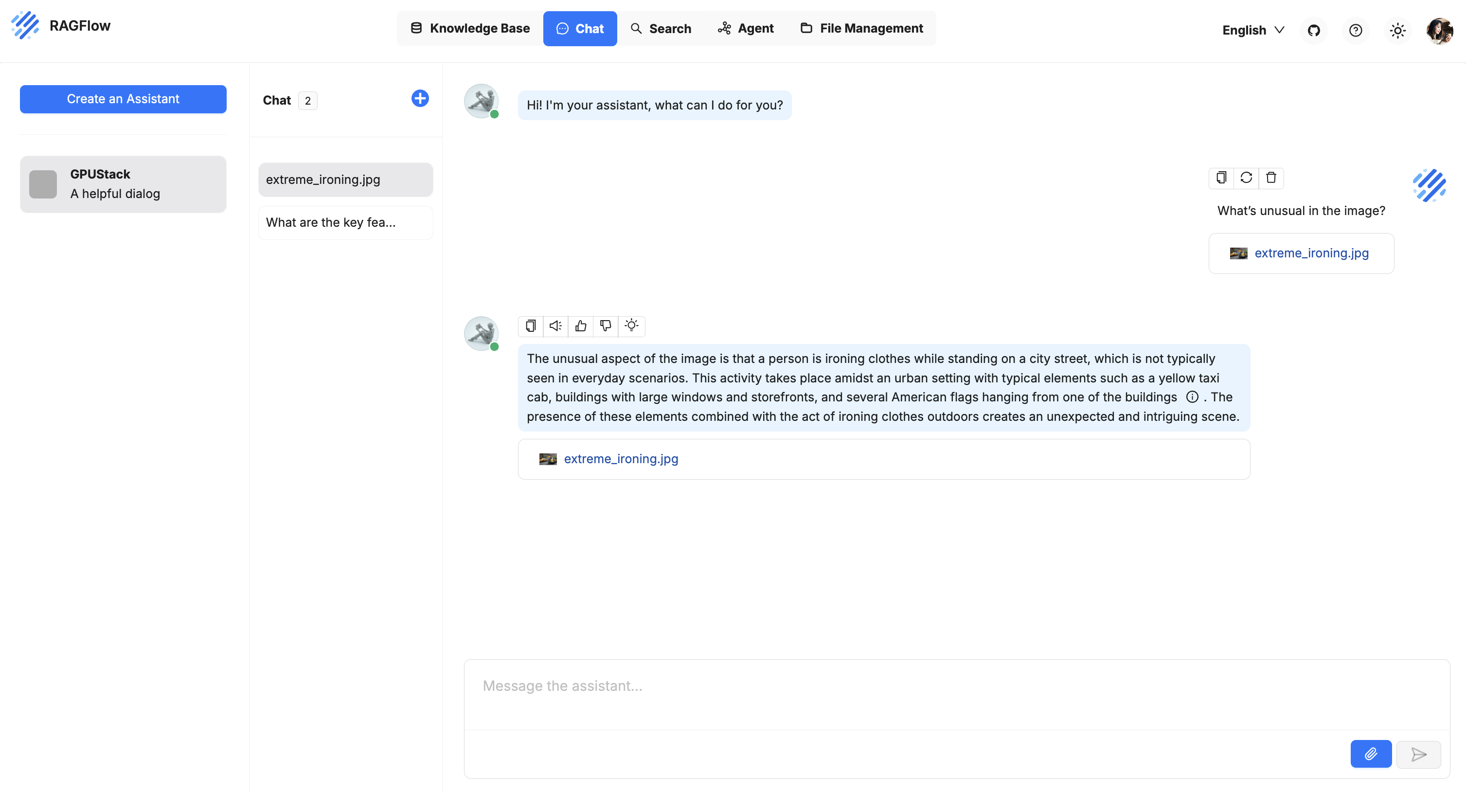The image size is (1466, 793).
Task: Click the lightbulb prompt icon above answer
Action: pos(631,325)
